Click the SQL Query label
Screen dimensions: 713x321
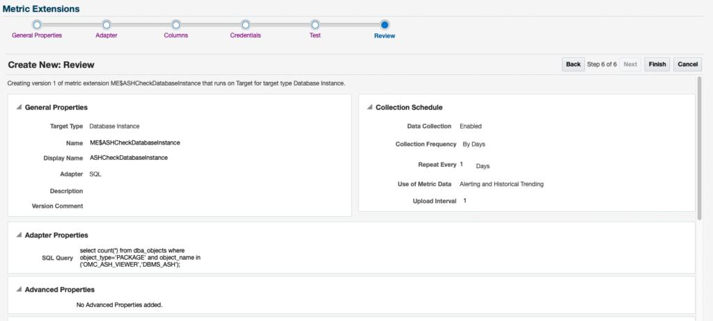click(57, 258)
